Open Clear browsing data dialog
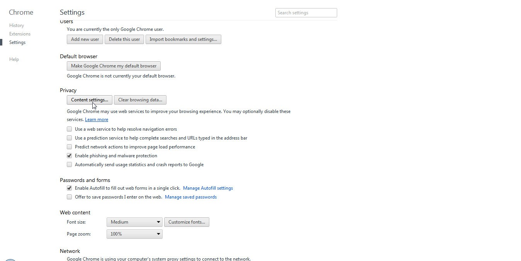This screenshot has width=521, height=261. [140, 100]
